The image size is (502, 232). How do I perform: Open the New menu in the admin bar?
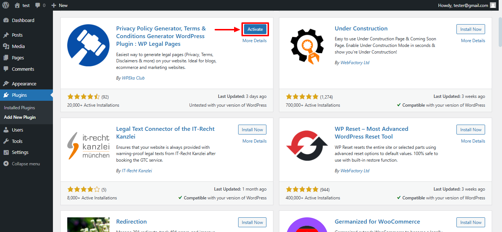coord(59,5)
